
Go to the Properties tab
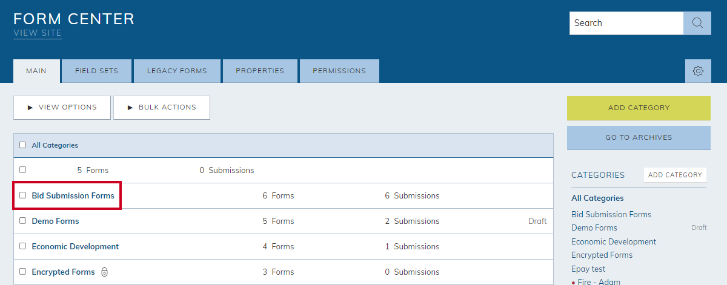pyautogui.click(x=260, y=71)
